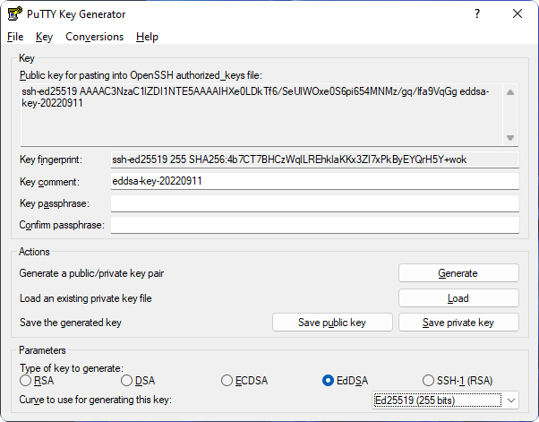
Task: Click the Key passphrase input field
Action: (315, 203)
